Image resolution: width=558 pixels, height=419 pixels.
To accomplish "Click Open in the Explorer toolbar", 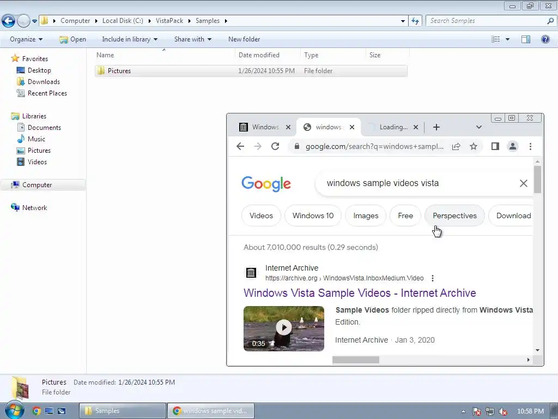I will coord(73,39).
